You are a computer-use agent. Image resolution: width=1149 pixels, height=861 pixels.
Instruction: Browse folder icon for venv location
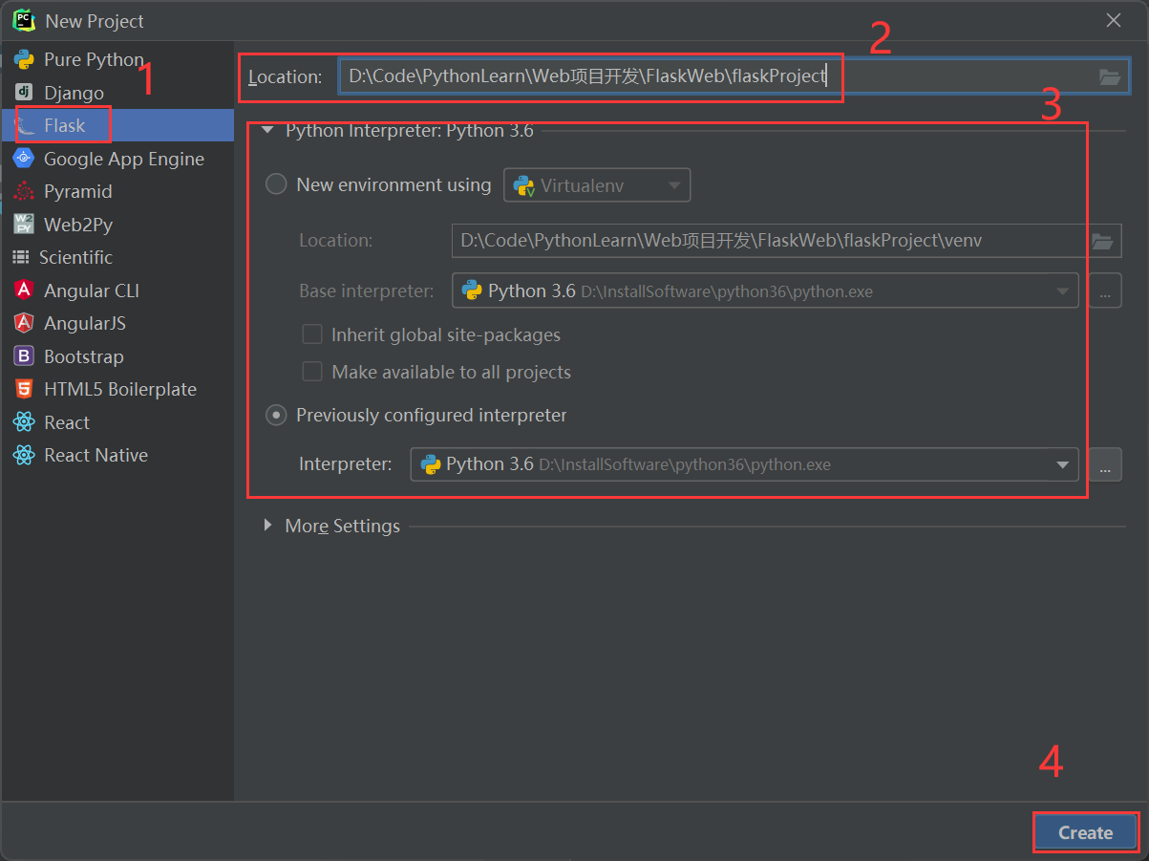pyautogui.click(x=1103, y=241)
